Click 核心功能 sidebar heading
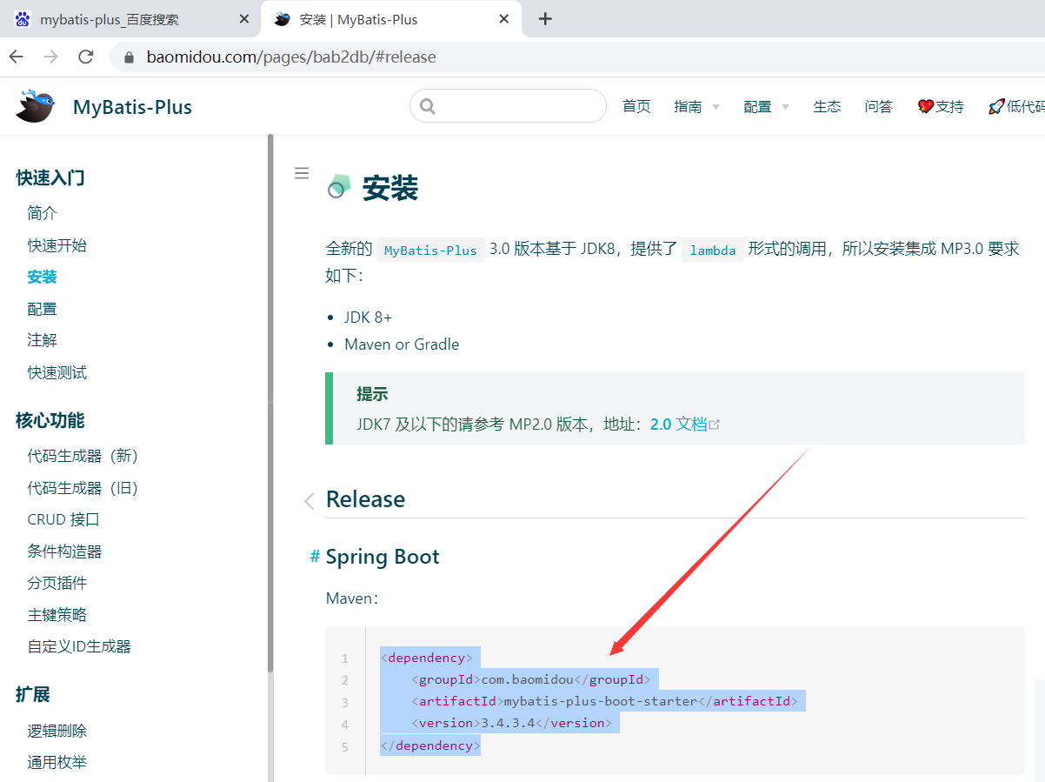 pos(50,421)
